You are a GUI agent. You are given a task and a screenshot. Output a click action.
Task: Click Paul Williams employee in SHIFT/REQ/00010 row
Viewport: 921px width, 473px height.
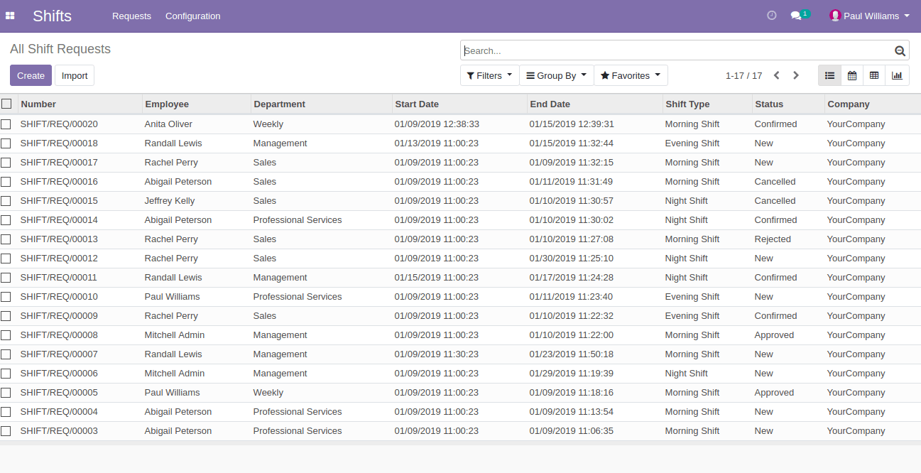click(173, 297)
